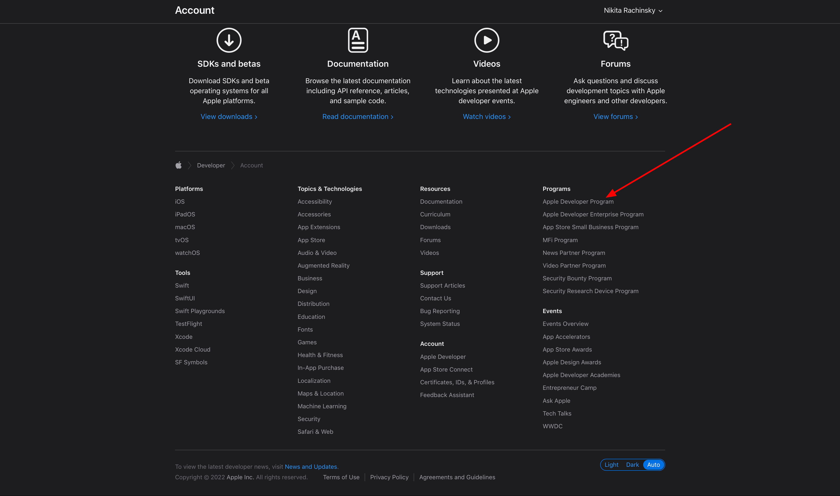Open Audio & Video topic
This screenshot has height=496, width=840.
[x=317, y=253]
